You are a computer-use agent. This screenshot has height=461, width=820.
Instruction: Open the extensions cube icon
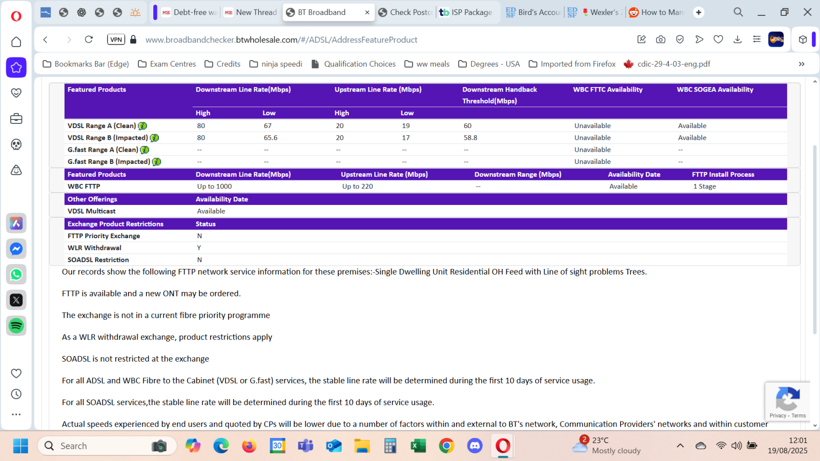click(x=803, y=39)
